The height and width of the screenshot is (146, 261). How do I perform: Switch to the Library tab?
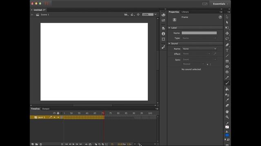[185, 12]
